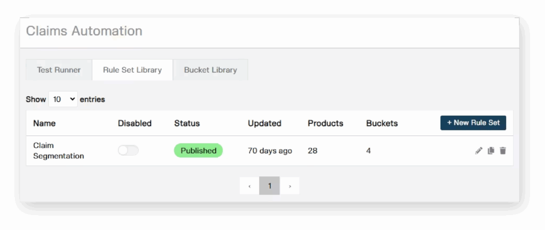Switch to Test Runner tab

pos(59,70)
